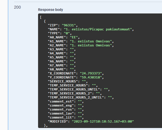Screen dimensions: 162x130
Task: Click the comment_est key
Action: tap(61, 101)
